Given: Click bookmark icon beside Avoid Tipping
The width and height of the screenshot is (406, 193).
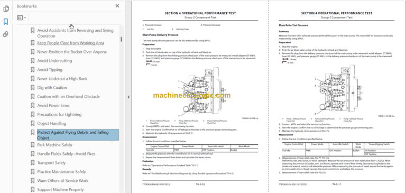Looking at the screenshot, I should (x=32, y=70).
